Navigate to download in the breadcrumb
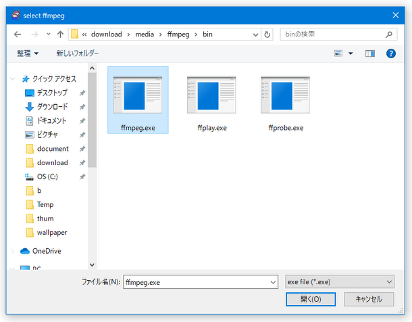 [107, 34]
